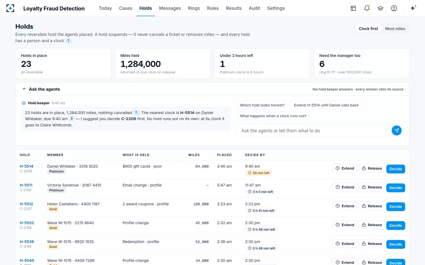425x265 pixels.
Task: Choose 'What happens when a clock runs out?' suggestion
Action: click(x=273, y=116)
